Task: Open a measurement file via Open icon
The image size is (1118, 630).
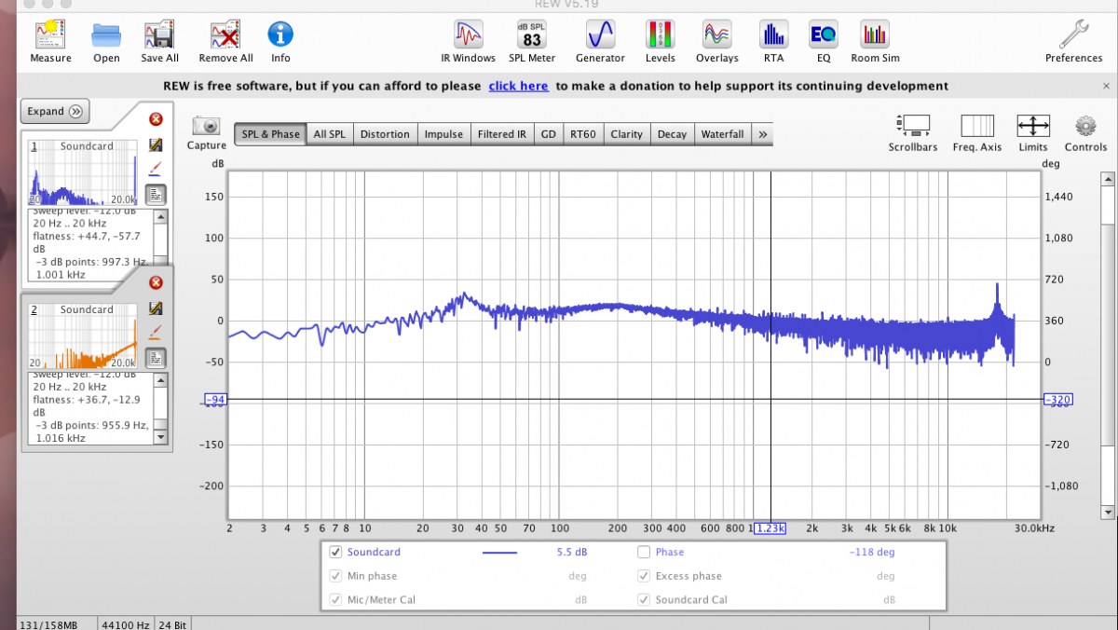Action: tap(106, 35)
